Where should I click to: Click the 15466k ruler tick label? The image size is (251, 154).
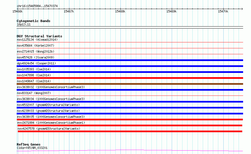coord(17,11)
